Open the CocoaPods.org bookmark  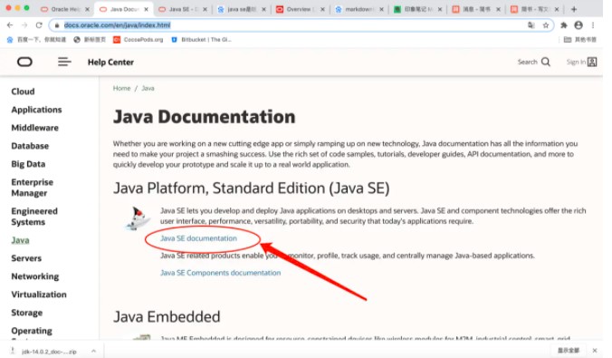click(139, 40)
